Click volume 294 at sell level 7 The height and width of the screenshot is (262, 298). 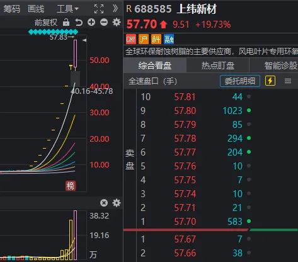click(235, 139)
